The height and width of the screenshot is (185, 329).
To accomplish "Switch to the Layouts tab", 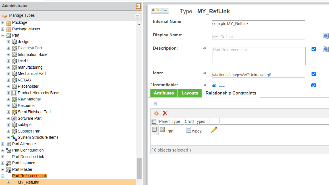I will click(x=190, y=93).
